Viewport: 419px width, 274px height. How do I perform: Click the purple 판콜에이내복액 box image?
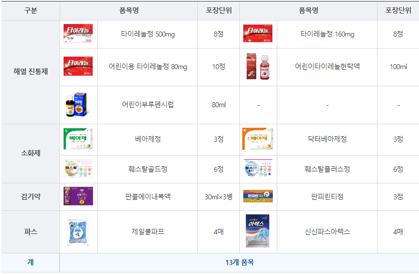pos(78,196)
